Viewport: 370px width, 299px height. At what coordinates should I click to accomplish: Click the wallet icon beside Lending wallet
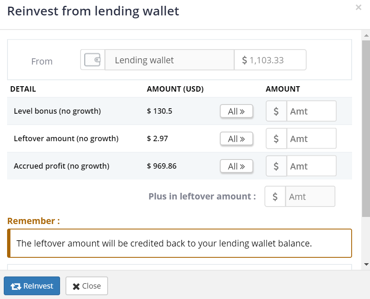pyautogui.click(x=92, y=60)
